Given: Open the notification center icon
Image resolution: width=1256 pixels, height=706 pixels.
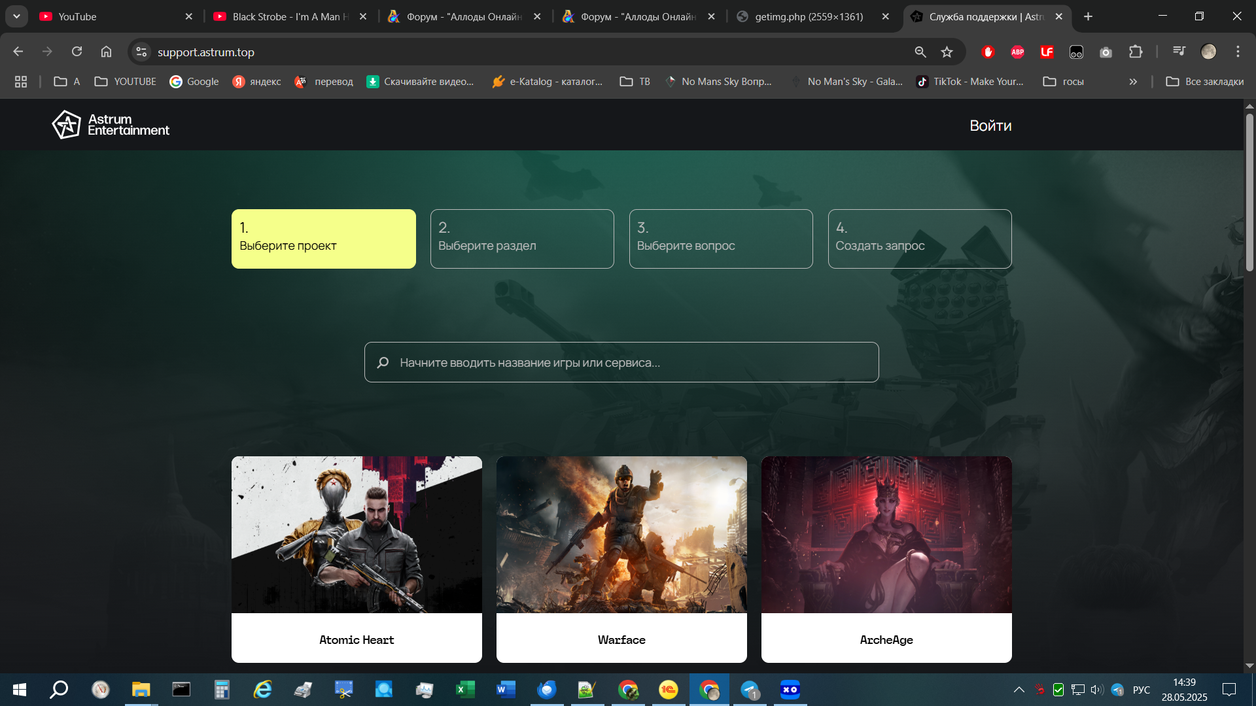Looking at the screenshot, I should 1229,690.
